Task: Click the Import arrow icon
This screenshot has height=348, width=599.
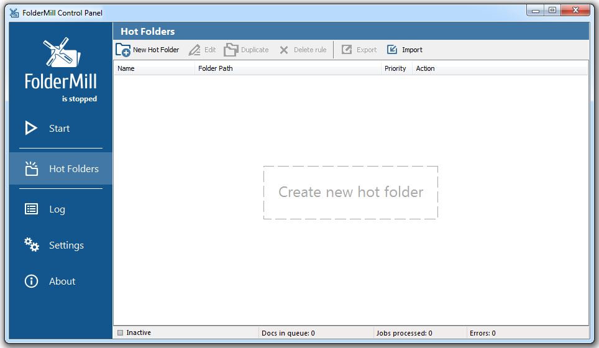Action: (x=392, y=50)
